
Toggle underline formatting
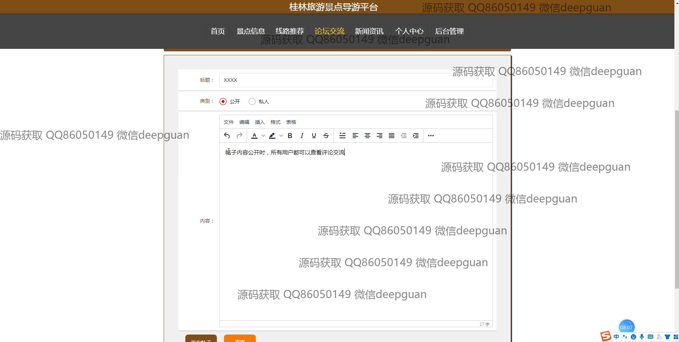(314, 136)
